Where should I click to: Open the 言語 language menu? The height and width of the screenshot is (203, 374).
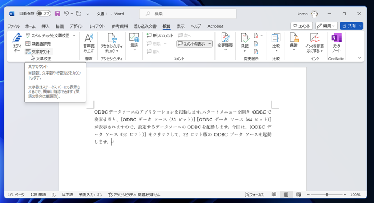(x=134, y=43)
